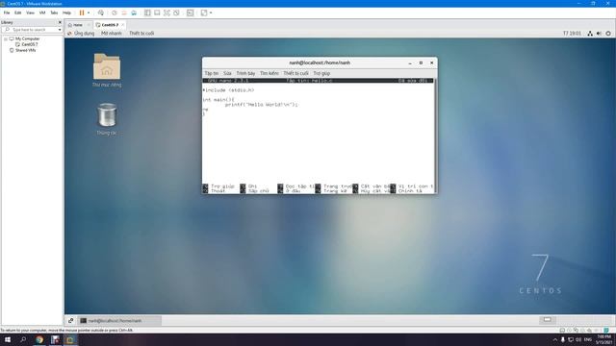Open the terminal Trợ giúp menu

tap(321, 73)
